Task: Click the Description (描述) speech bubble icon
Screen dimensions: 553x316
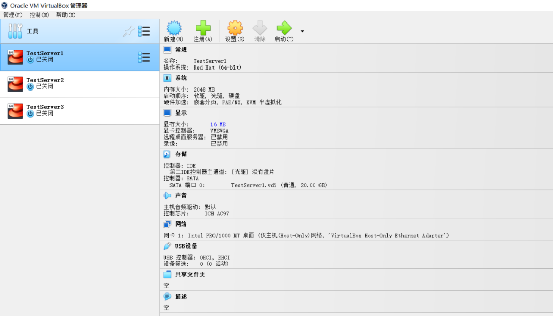Action: pyautogui.click(x=167, y=297)
